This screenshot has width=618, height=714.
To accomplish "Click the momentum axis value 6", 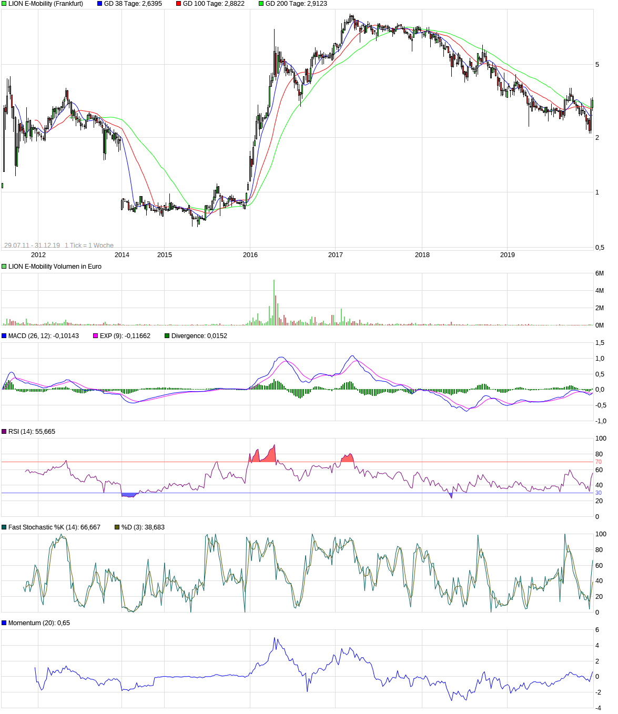I will (x=597, y=630).
